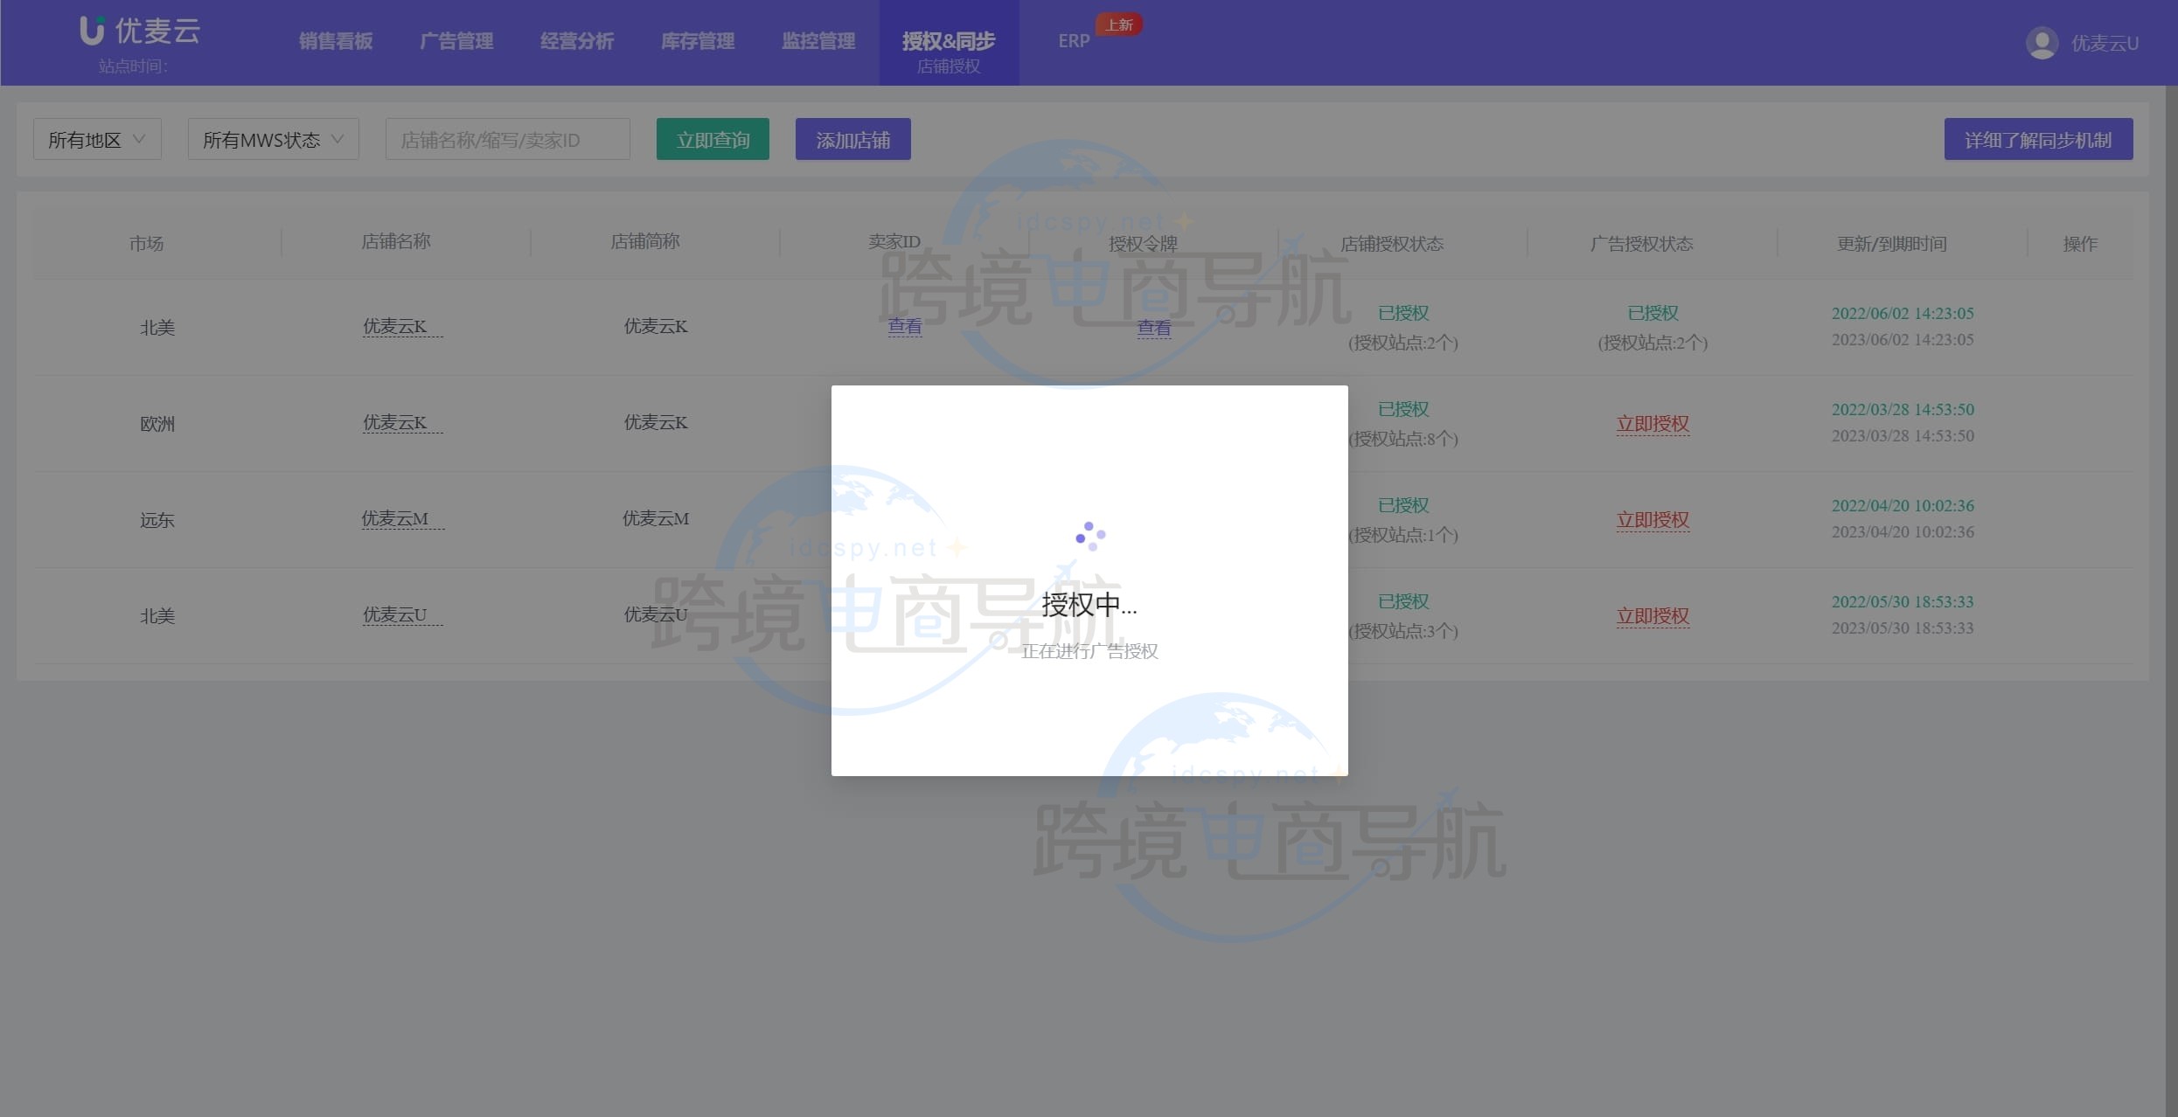Click the 上新 badge on ERP menu

[1120, 24]
